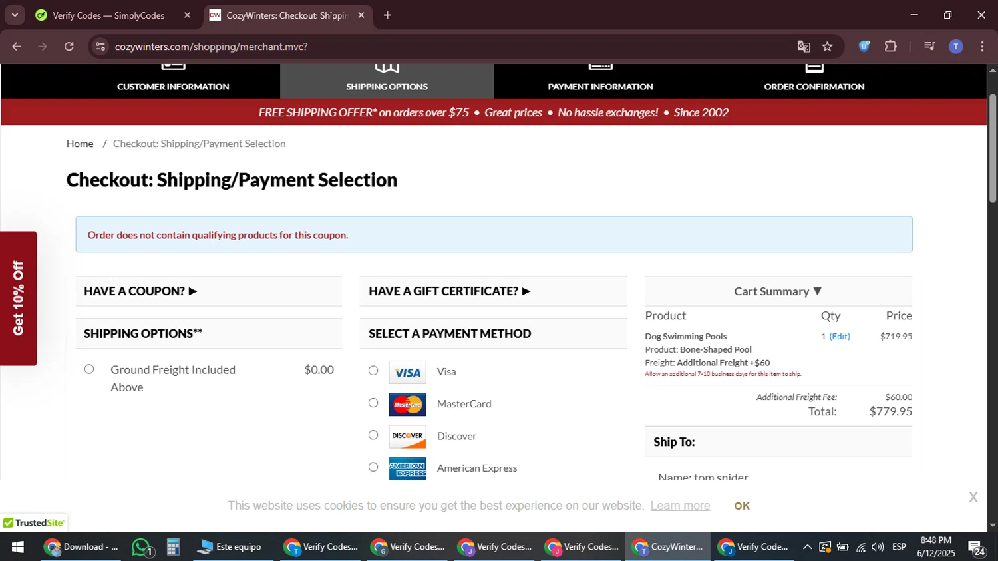Select the Discover payment radio button
The width and height of the screenshot is (998, 561).
373,435
